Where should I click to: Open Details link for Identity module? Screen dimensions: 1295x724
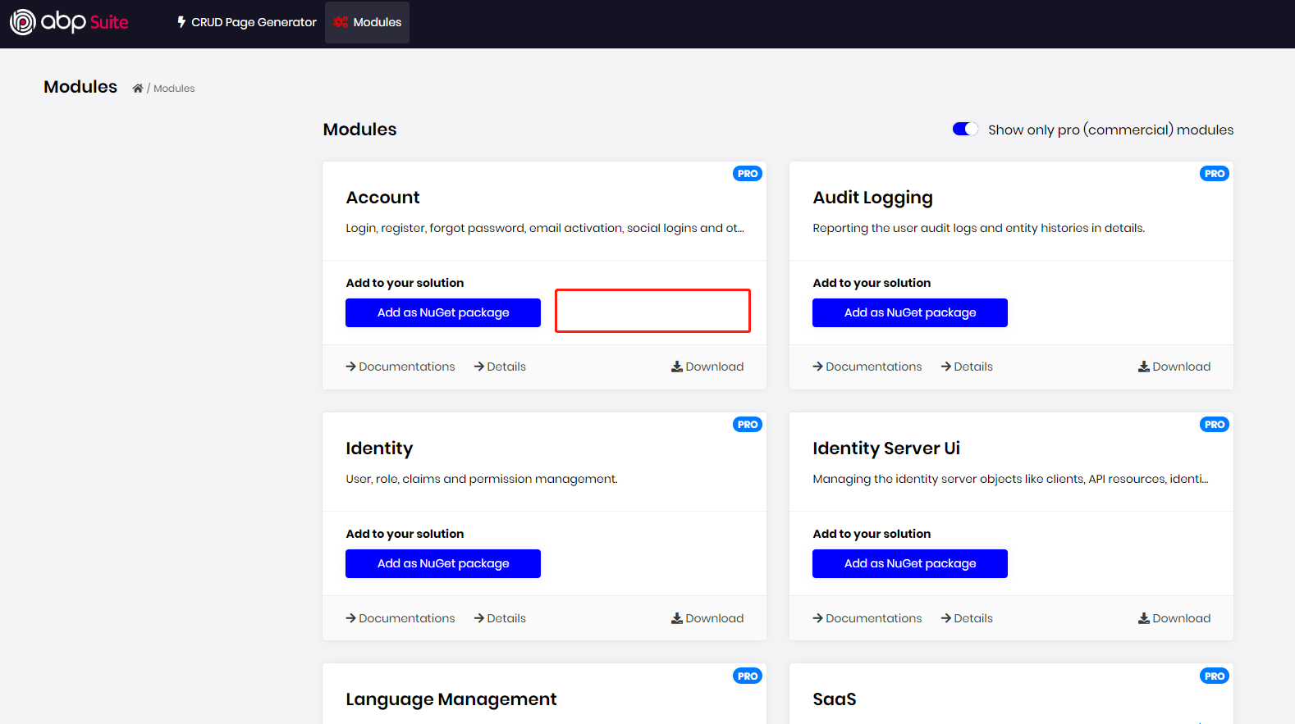[x=500, y=618]
